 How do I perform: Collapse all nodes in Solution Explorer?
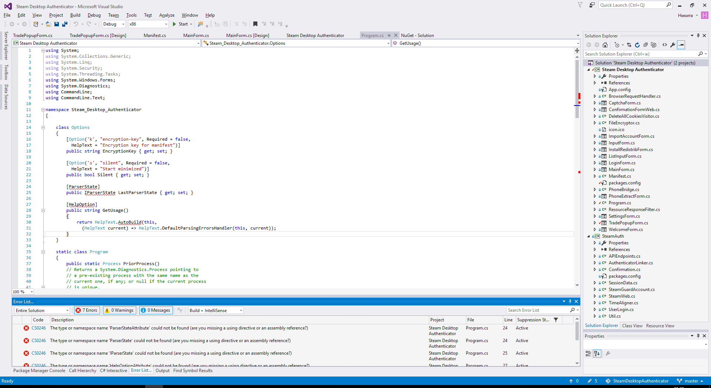646,45
